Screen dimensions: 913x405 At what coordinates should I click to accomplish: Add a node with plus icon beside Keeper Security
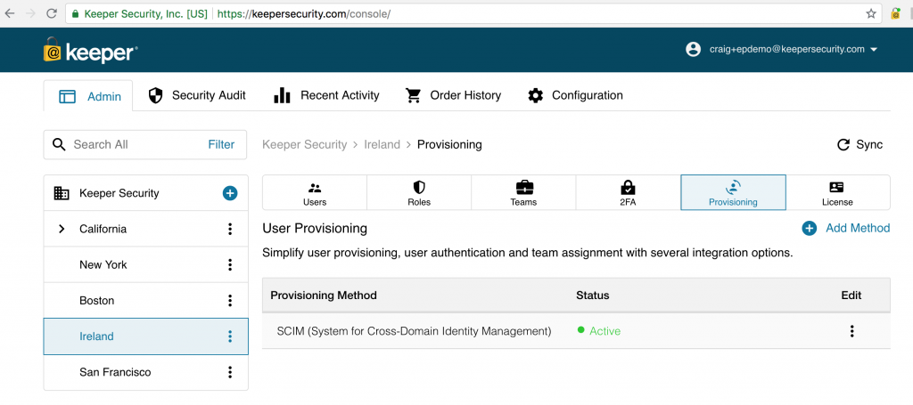pyautogui.click(x=230, y=193)
